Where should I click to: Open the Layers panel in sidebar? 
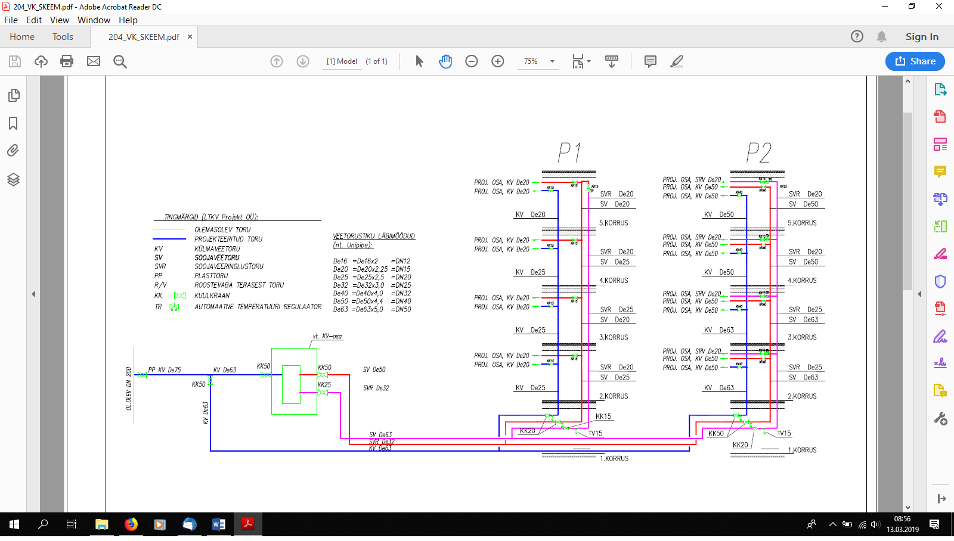pyautogui.click(x=13, y=179)
